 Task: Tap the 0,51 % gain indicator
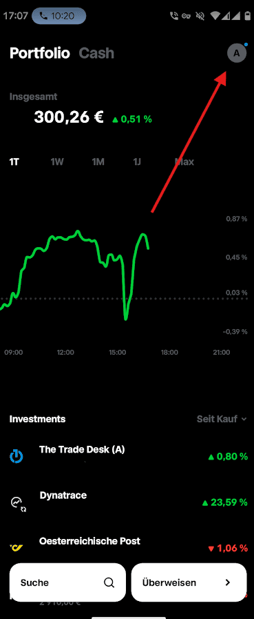[132, 119]
